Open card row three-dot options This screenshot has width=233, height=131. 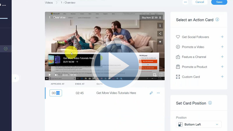tap(158, 93)
